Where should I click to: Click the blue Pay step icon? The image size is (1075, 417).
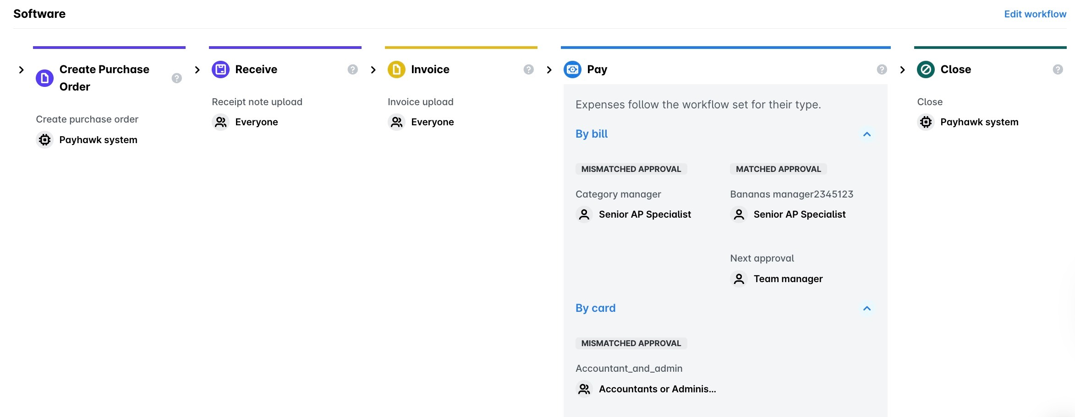[x=572, y=69]
